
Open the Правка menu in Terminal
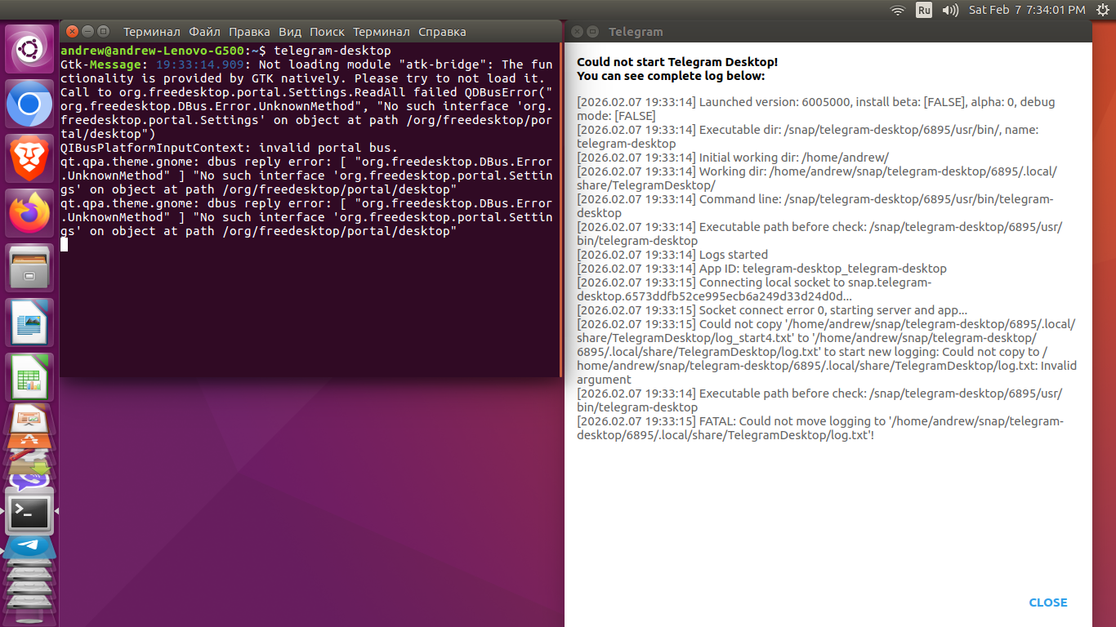pyautogui.click(x=250, y=32)
